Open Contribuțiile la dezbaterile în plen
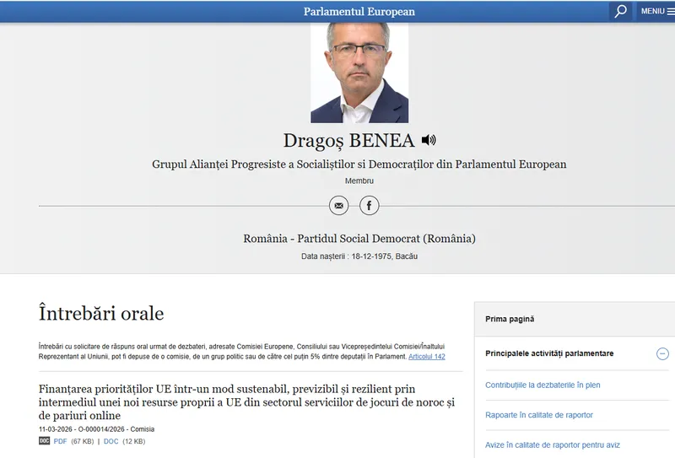675x458 pixels. point(543,385)
